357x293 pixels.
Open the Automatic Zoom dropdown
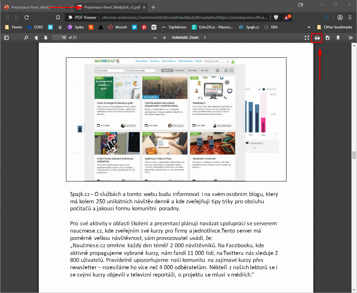189,38
